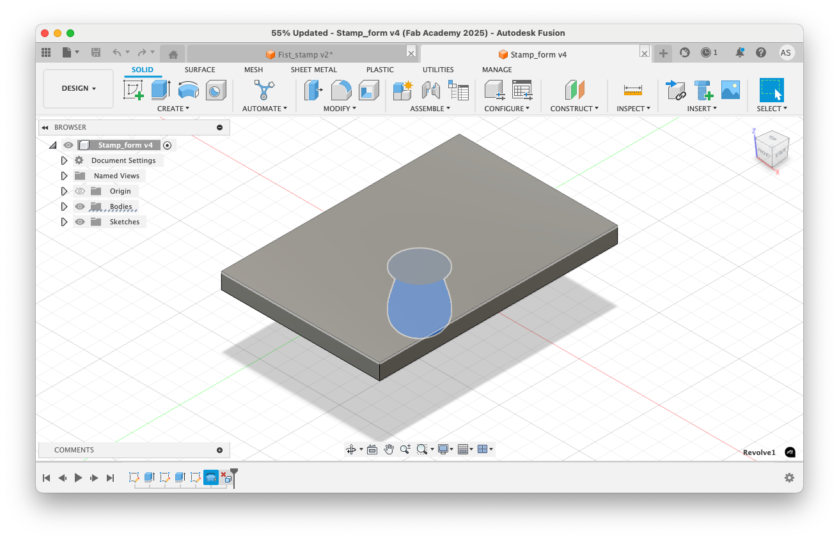Open the MODIFY dropdown menu
This screenshot has height=540, width=839.
click(340, 109)
